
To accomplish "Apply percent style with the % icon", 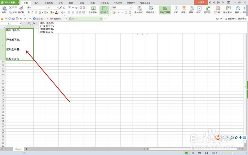I will (x=118, y=12).
